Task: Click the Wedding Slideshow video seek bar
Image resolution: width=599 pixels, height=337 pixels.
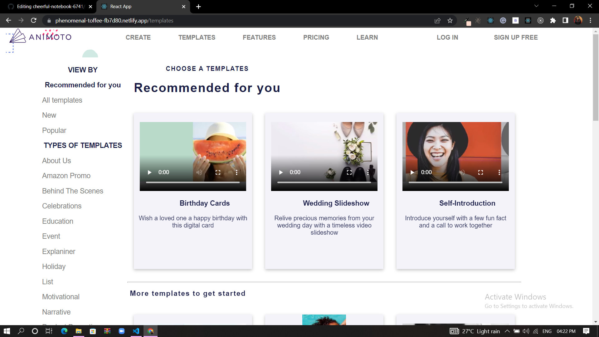Action: click(x=324, y=182)
